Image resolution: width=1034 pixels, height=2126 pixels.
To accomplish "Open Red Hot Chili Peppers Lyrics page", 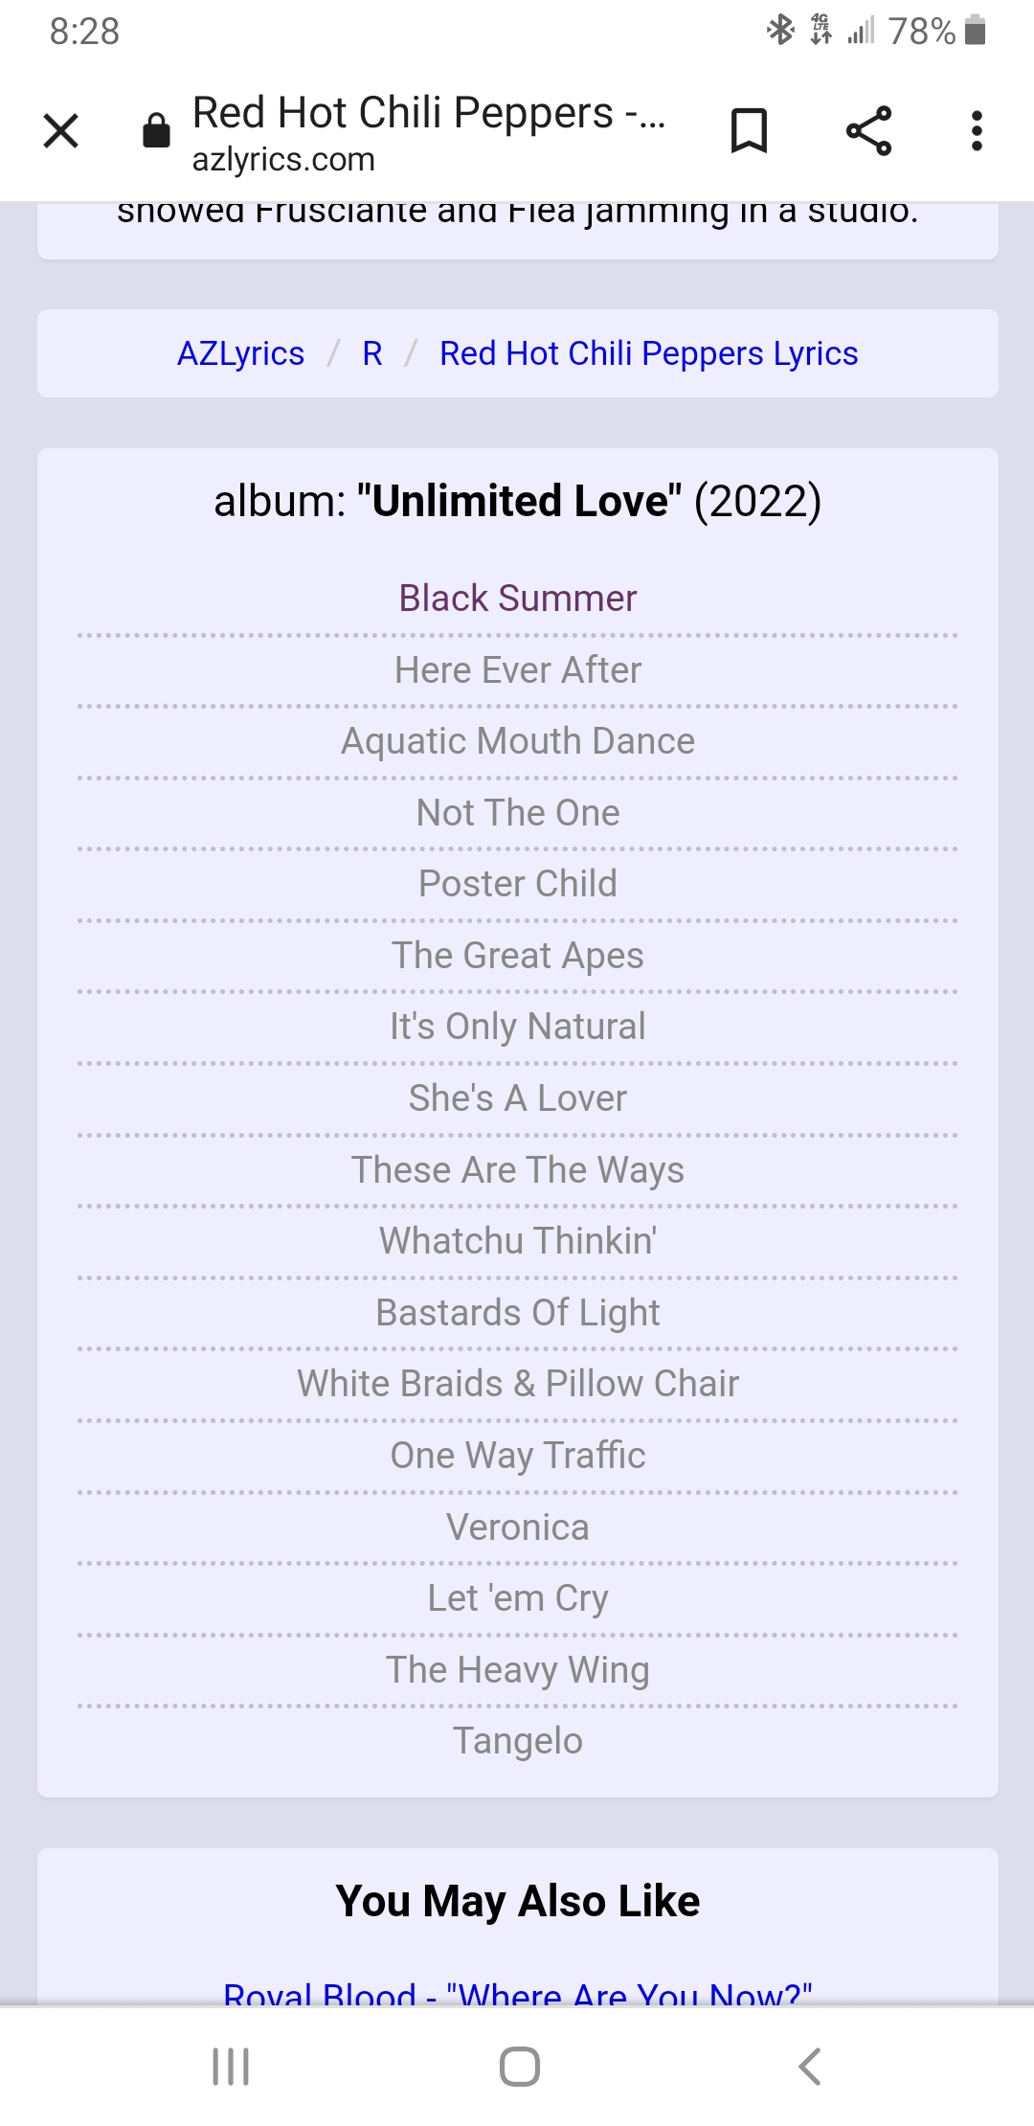I will coord(647,353).
